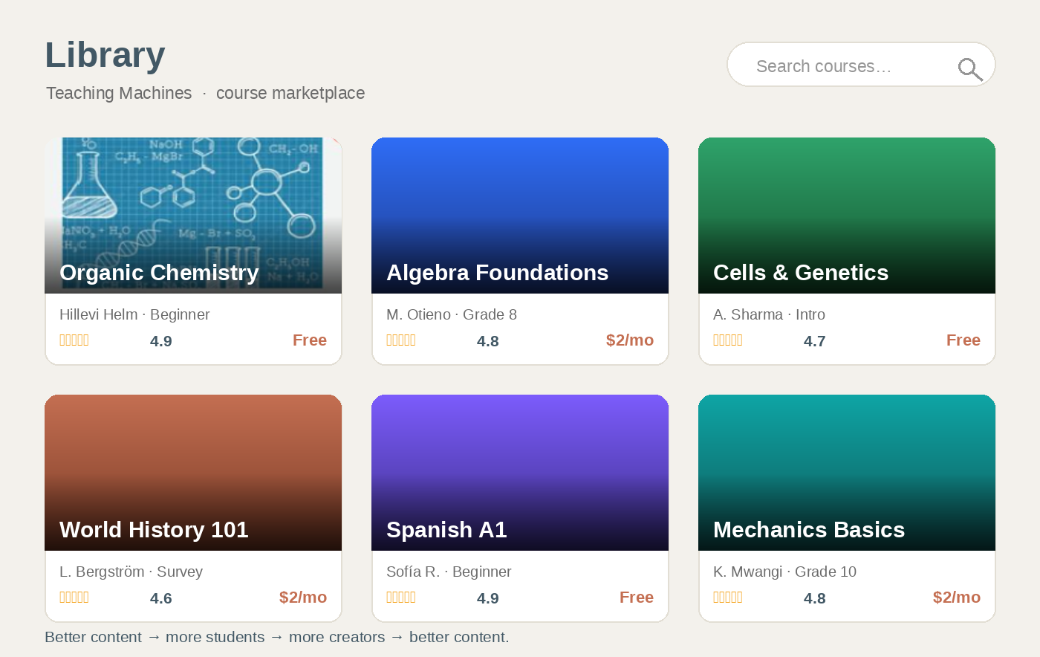Click the star rating on Spanish A1
Image resolution: width=1040 pixels, height=657 pixels.
(x=401, y=598)
